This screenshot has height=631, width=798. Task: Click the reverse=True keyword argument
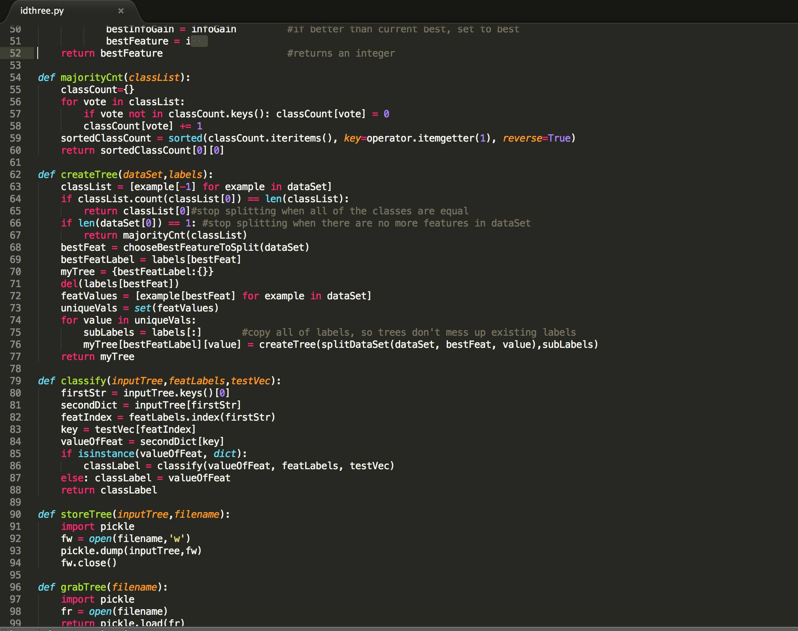coord(536,138)
